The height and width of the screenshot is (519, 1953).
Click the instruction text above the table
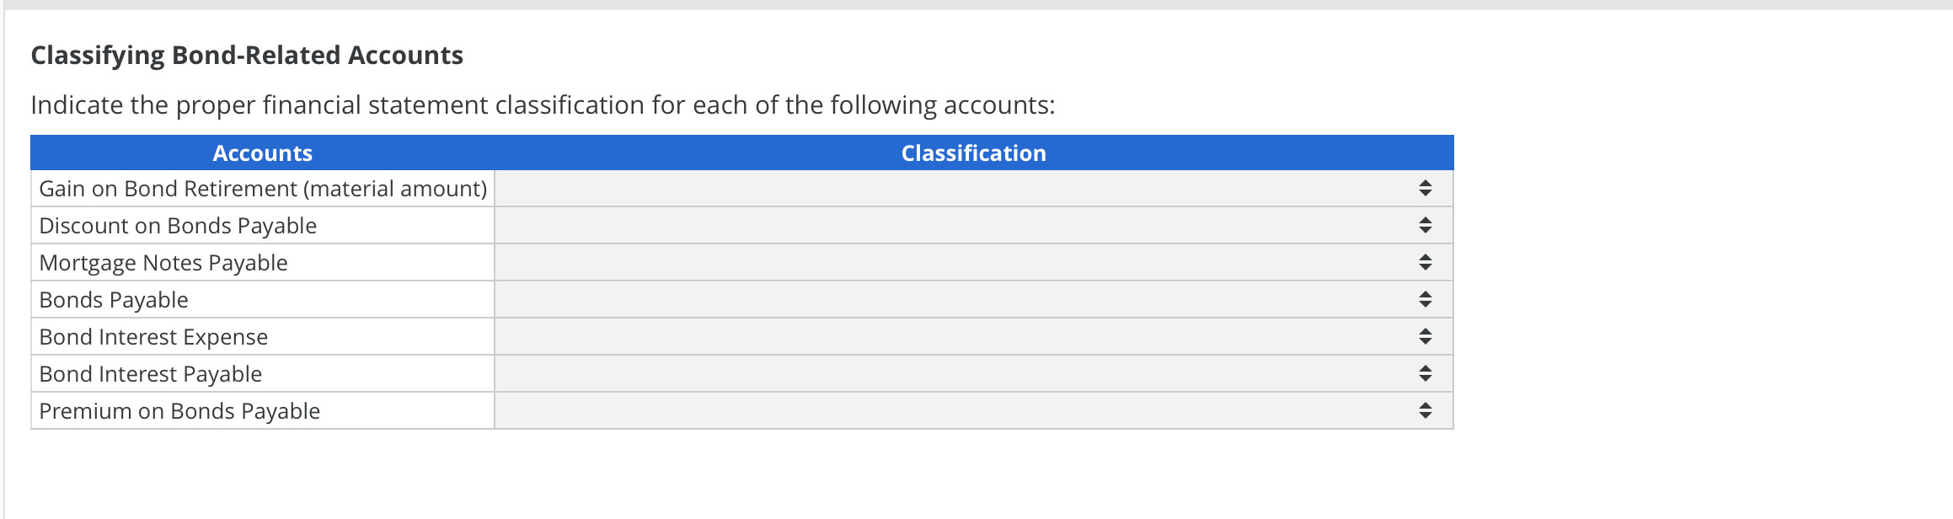pyautogui.click(x=543, y=104)
